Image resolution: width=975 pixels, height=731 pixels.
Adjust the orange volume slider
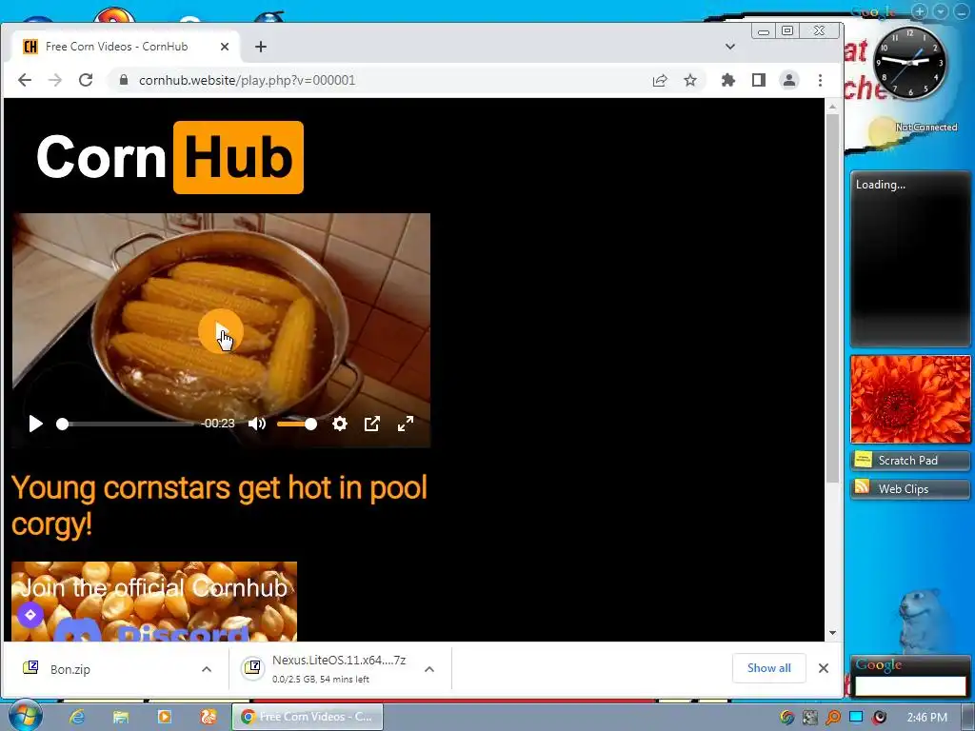click(x=297, y=424)
